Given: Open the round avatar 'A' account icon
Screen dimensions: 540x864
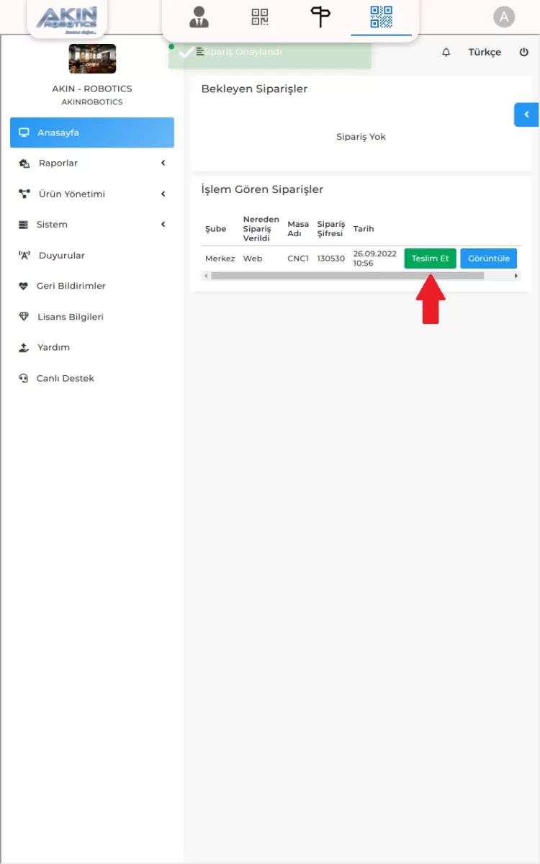Looking at the screenshot, I should coord(504,17).
